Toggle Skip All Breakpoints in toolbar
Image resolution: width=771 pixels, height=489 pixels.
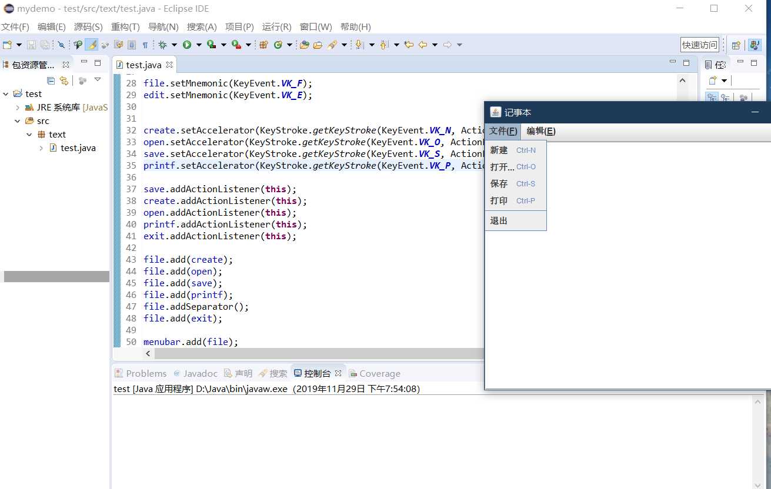tap(61, 45)
